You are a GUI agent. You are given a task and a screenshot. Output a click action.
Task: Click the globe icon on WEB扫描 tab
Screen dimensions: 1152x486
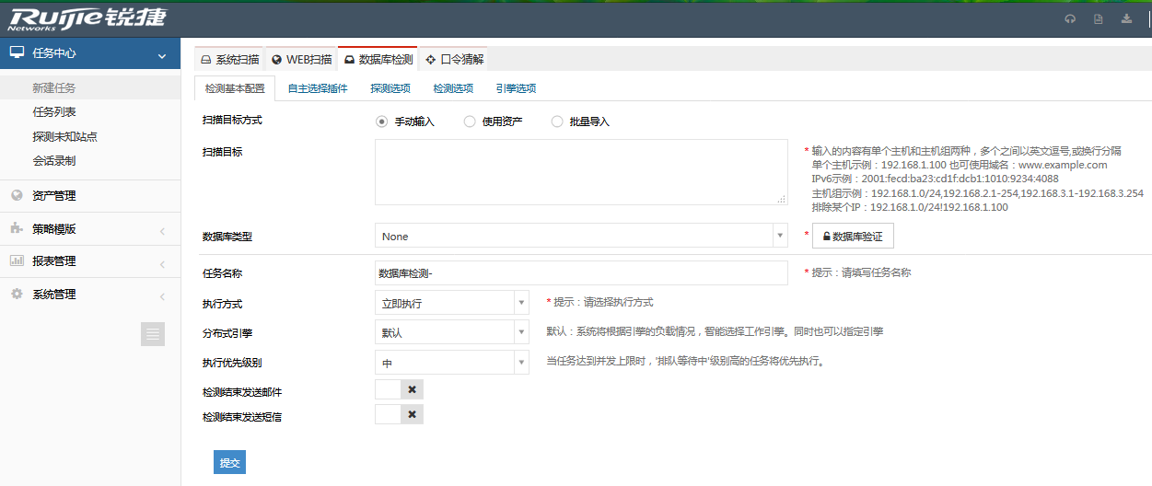(x=276, y=59)
